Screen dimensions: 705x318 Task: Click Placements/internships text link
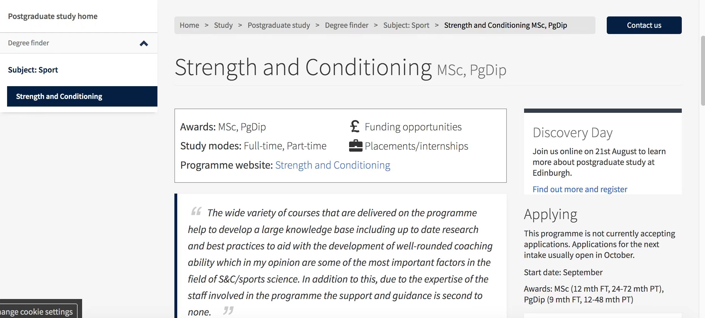point(416,146)
